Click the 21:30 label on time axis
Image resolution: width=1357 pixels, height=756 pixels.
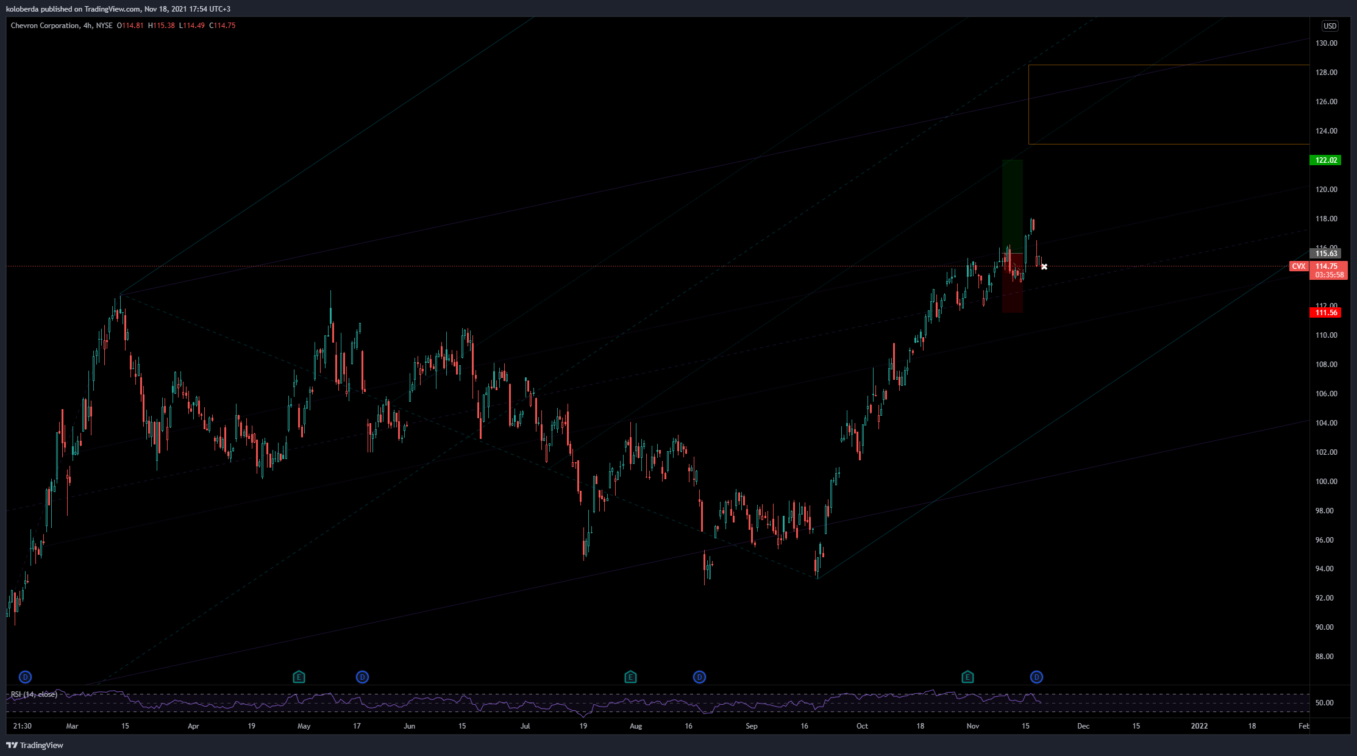tap(22, 726)
